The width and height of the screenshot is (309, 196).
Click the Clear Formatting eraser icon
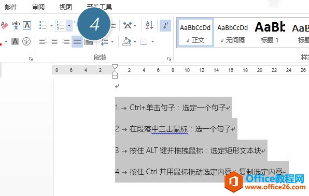tap(4, 25)
